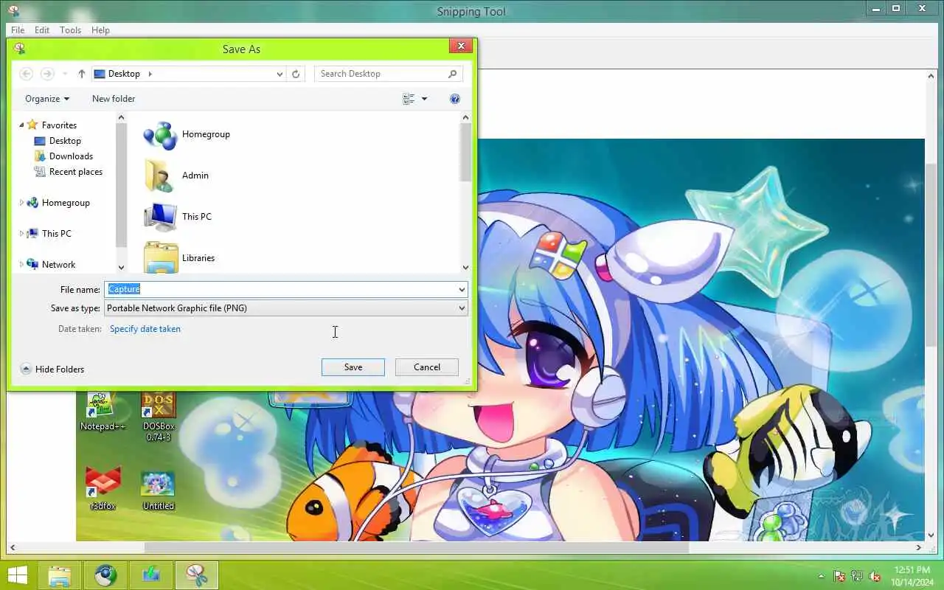Click the search magnifier icon
This screenshot has height=590, width=944.
click(453, 74)
